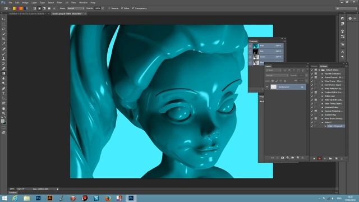Open layer blend mode dropdown
The height and width of the screenshot is (202, 359).
[x=277, y=75]
